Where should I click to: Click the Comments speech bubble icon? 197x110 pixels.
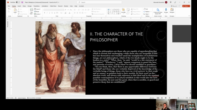coord(180,6)
